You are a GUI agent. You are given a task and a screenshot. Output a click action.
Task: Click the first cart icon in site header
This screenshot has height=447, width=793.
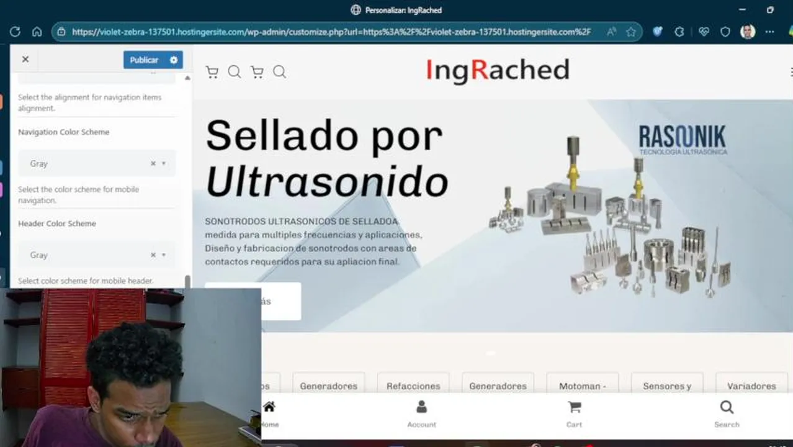(x=212, y=72)
